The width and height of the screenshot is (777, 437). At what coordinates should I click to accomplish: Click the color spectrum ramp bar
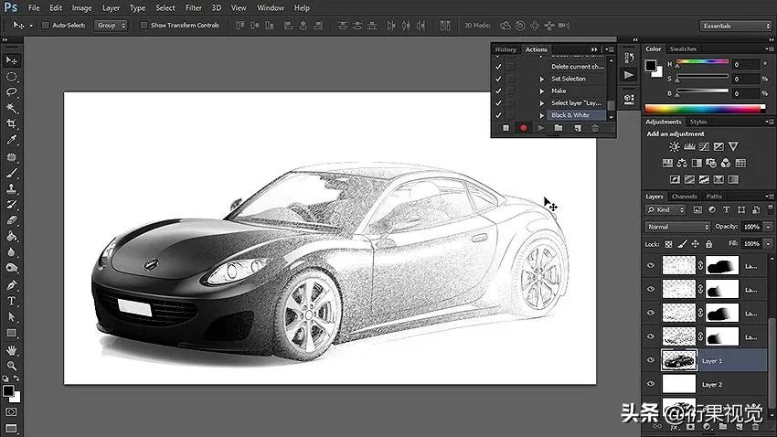tap(705, 109)
